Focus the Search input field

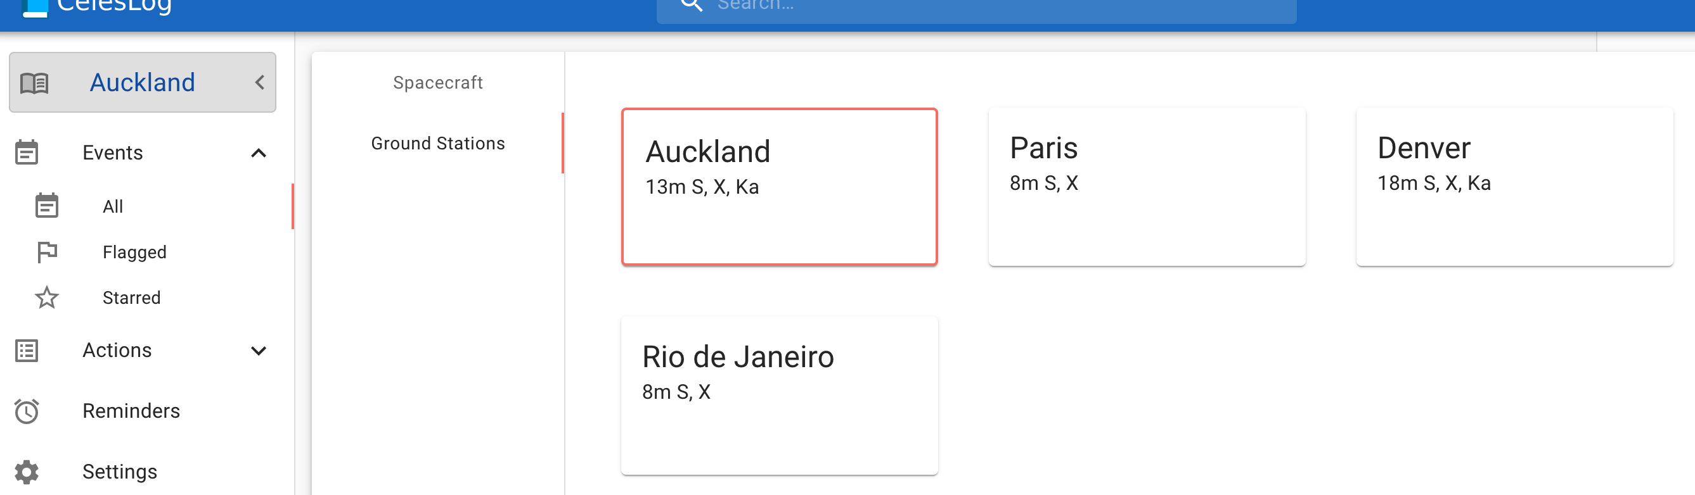pyautogui.click(x=987, y=6)
